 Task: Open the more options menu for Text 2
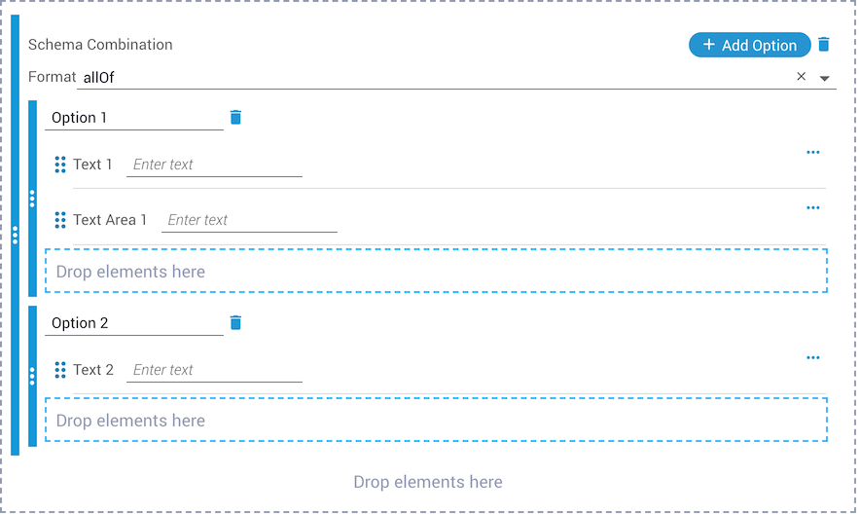[813, 357]
